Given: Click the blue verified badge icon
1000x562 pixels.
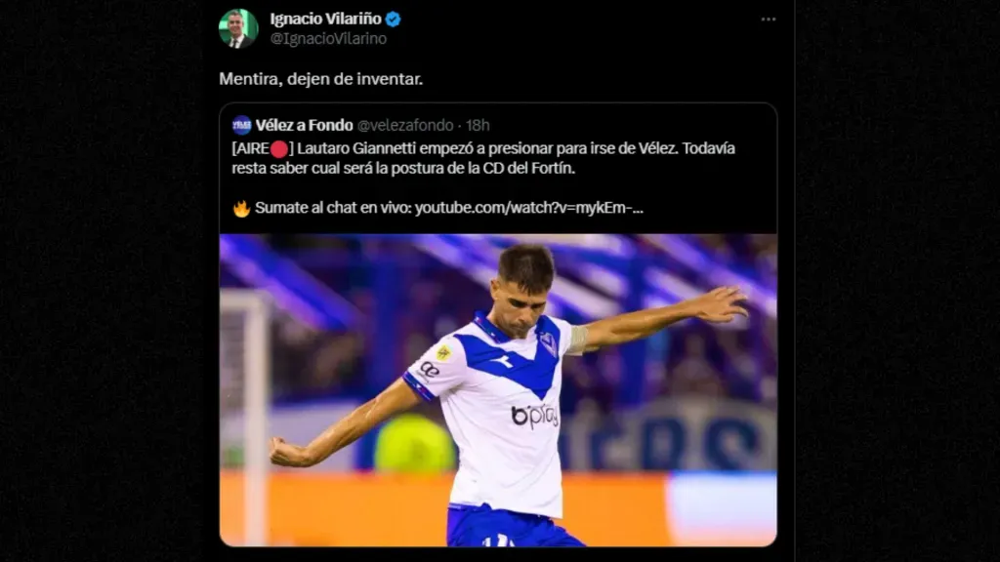Looking at the screenshot, I should pyautogui.click(x=393, y=20).
